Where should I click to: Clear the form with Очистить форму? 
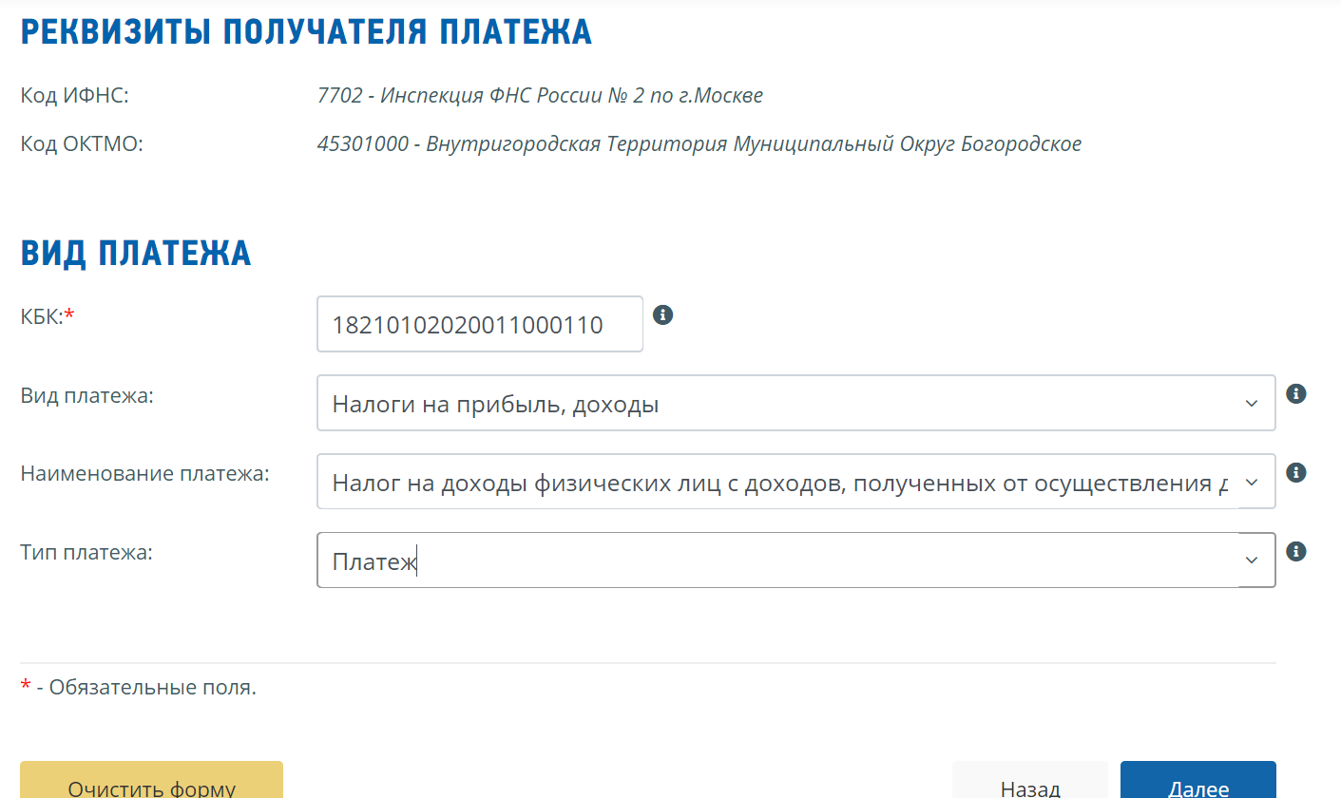tap(151, 780)
